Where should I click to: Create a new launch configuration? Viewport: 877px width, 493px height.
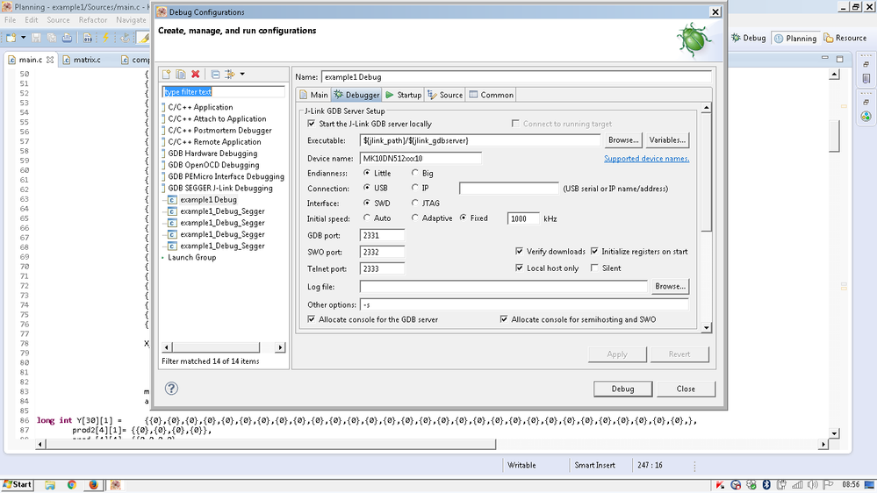[167, 75]
